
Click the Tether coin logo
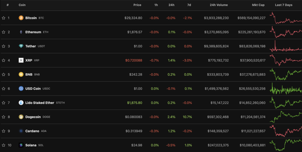[x=21, y=46]
